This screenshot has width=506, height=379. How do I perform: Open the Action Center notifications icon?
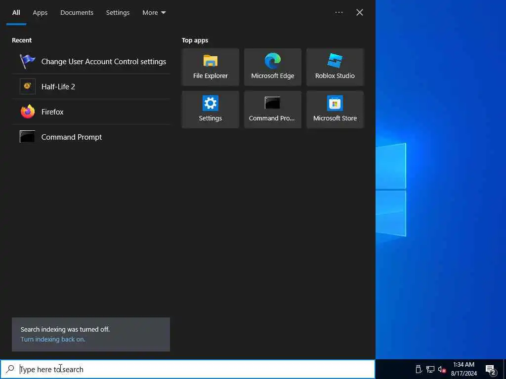(x=490, y=370)
